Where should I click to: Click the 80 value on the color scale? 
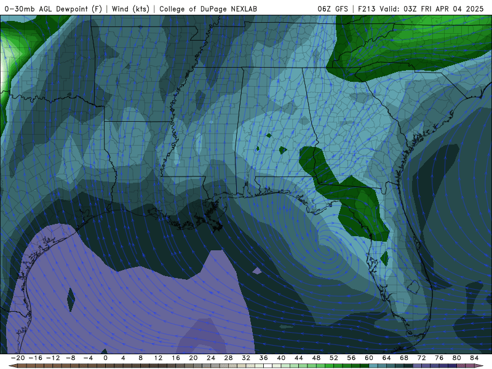457,358
